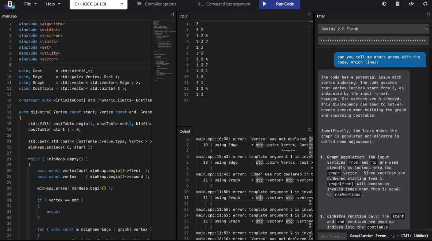This screenshot has height=241, width=432.
Task: Click input line '2 3 1'
Action: pos(202,71)
